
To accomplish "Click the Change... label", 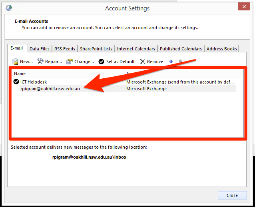I will [x=84, y=62].
